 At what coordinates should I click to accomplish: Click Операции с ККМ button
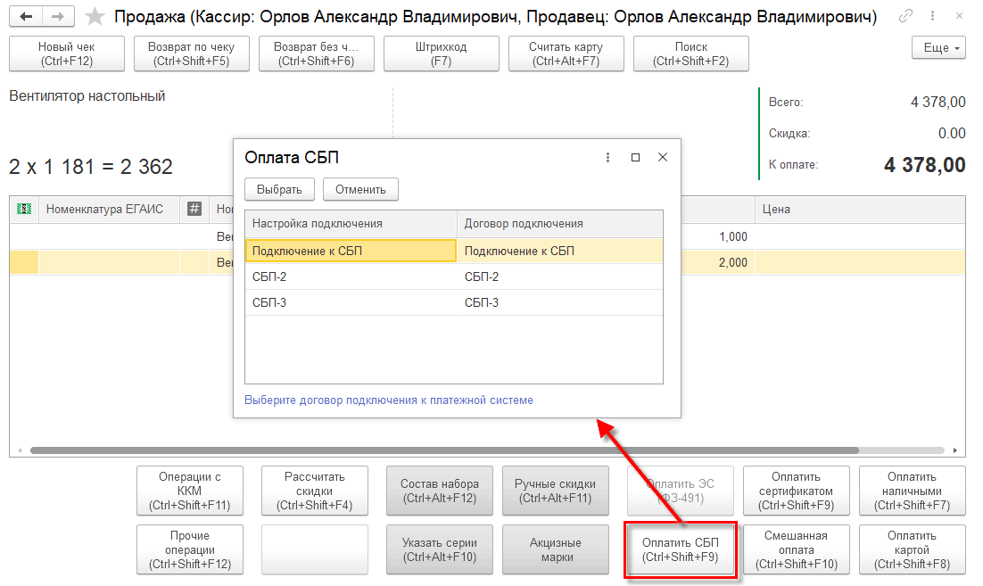[x=189, y=491]
